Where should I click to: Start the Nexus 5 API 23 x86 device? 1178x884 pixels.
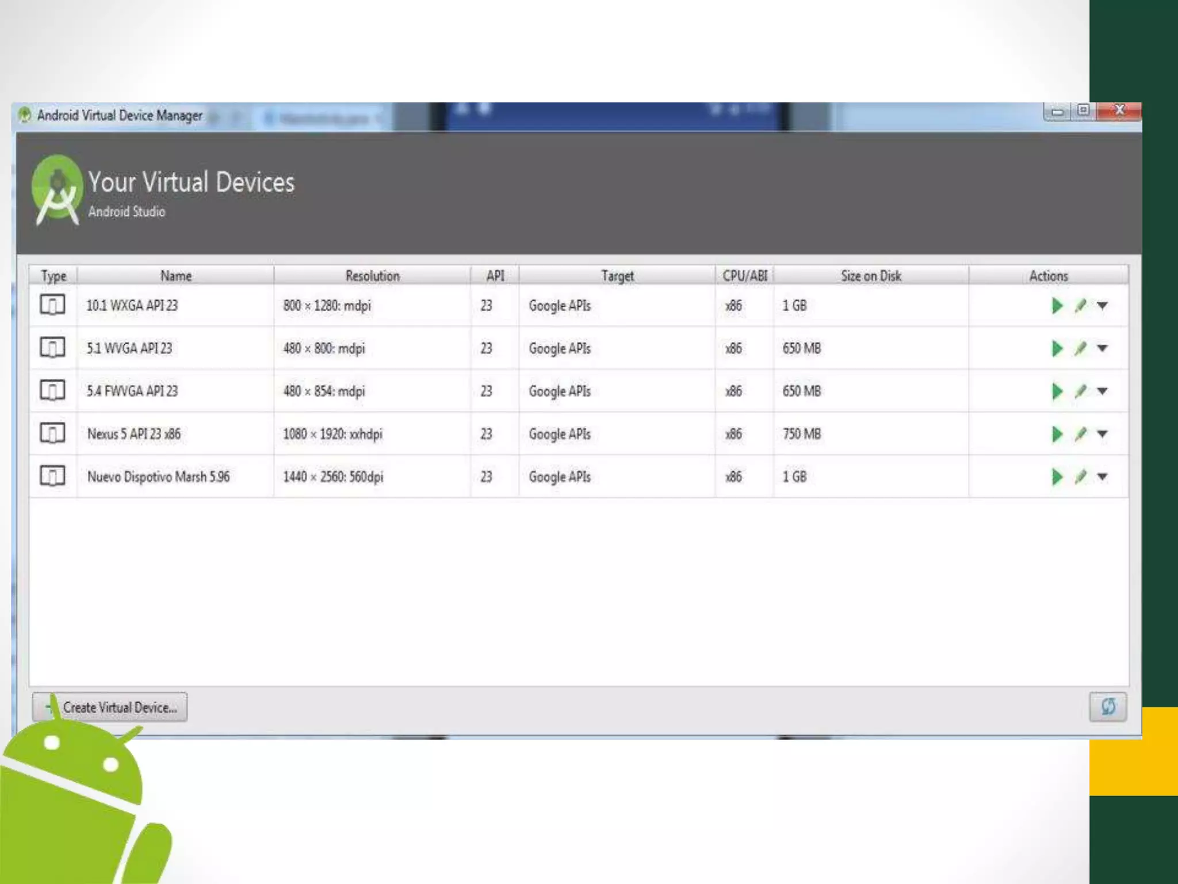click(1057, 434)
